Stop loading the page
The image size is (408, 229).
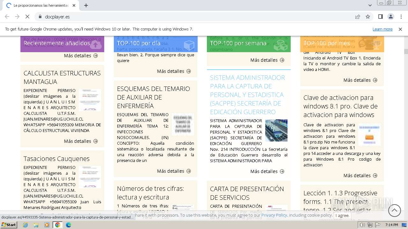(27, 17)
